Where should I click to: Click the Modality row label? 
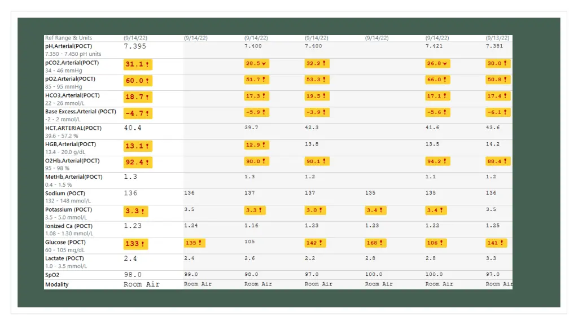click(57, 284)
